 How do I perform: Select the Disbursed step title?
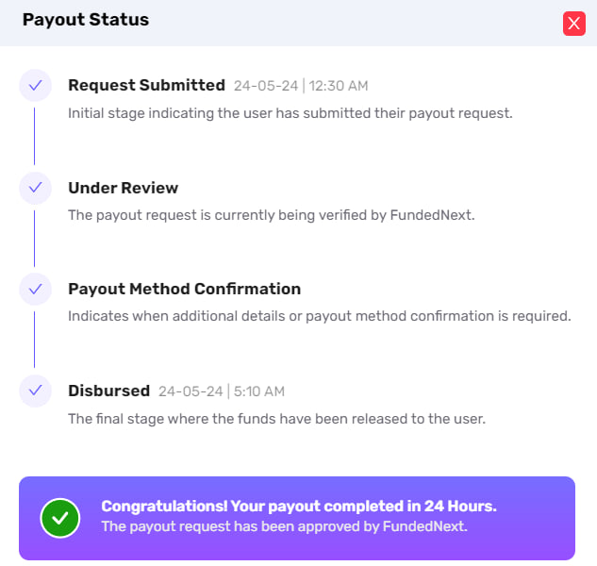[x=108, y=391]
